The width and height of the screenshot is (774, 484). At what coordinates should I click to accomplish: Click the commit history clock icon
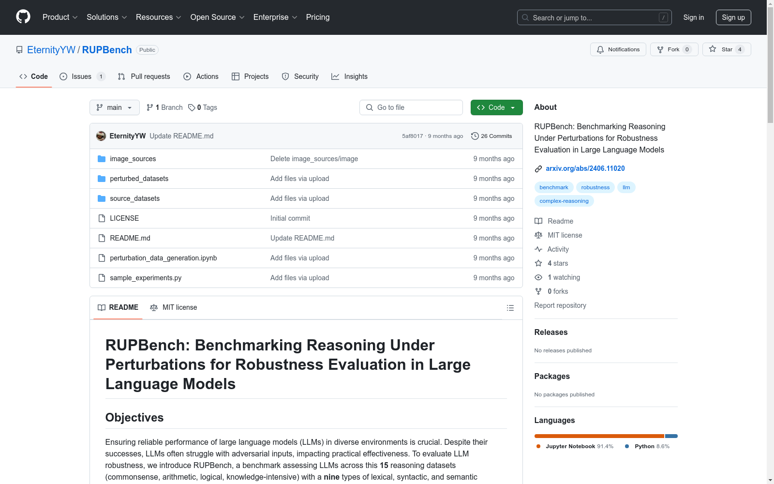[x=475, y=136]
